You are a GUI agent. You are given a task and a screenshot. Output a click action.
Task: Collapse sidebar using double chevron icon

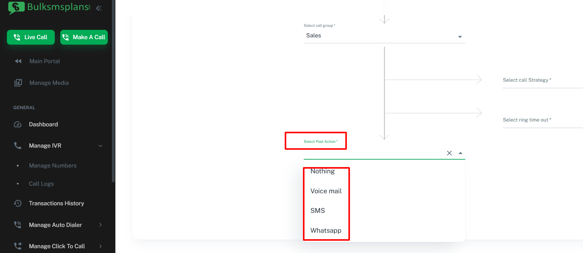[99, 8]
